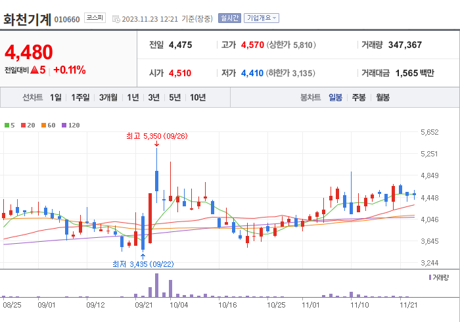460x322 pixels.
Task: Select the 3개월 line chart
Action: [x=108, y=97]
